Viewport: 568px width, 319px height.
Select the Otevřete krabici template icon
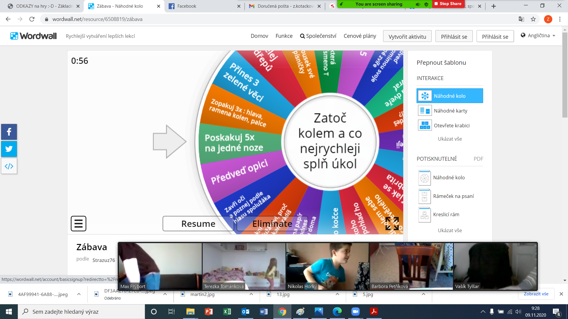(x=425, y=125)
